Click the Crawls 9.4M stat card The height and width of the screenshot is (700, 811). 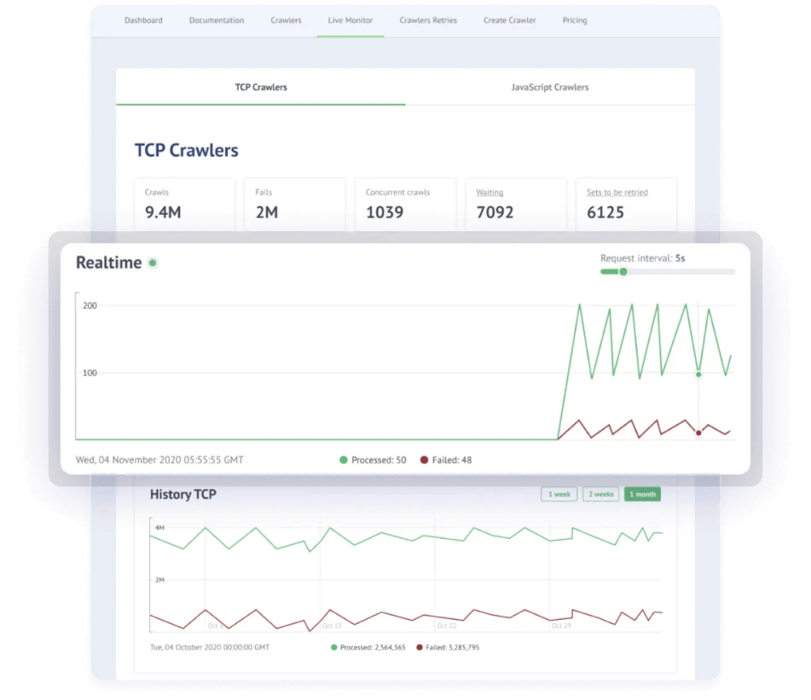185,204
